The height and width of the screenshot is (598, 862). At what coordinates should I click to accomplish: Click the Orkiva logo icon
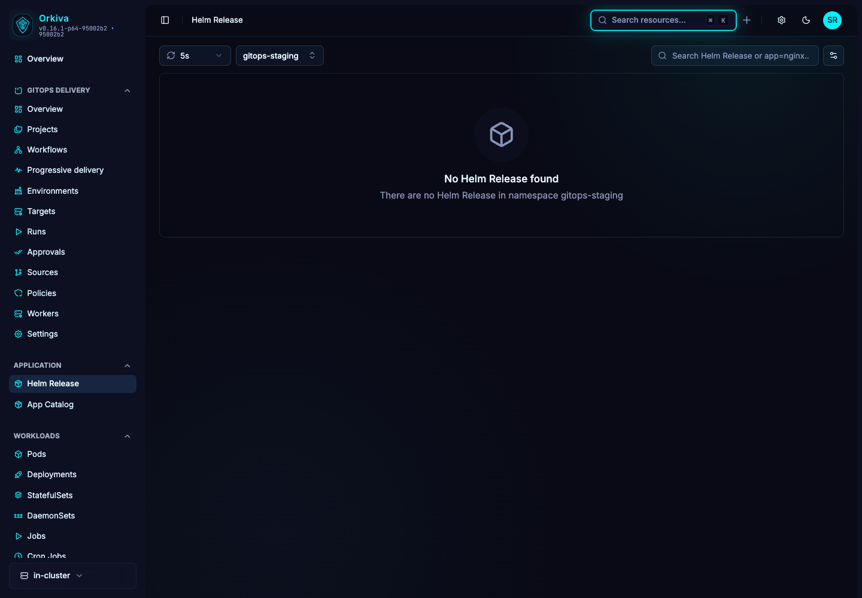23,25
